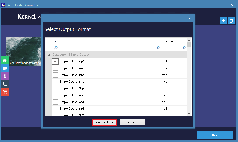Click the search icon in the first filter column
238x142 pixels.
[56, 48]
